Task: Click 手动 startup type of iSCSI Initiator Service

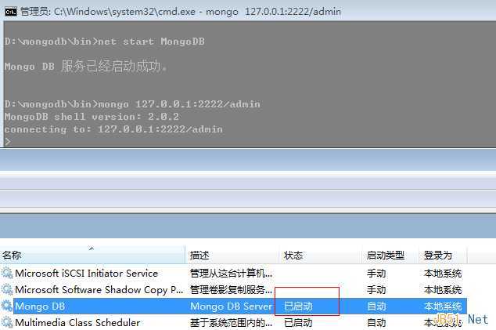Action: pos(376,274)
